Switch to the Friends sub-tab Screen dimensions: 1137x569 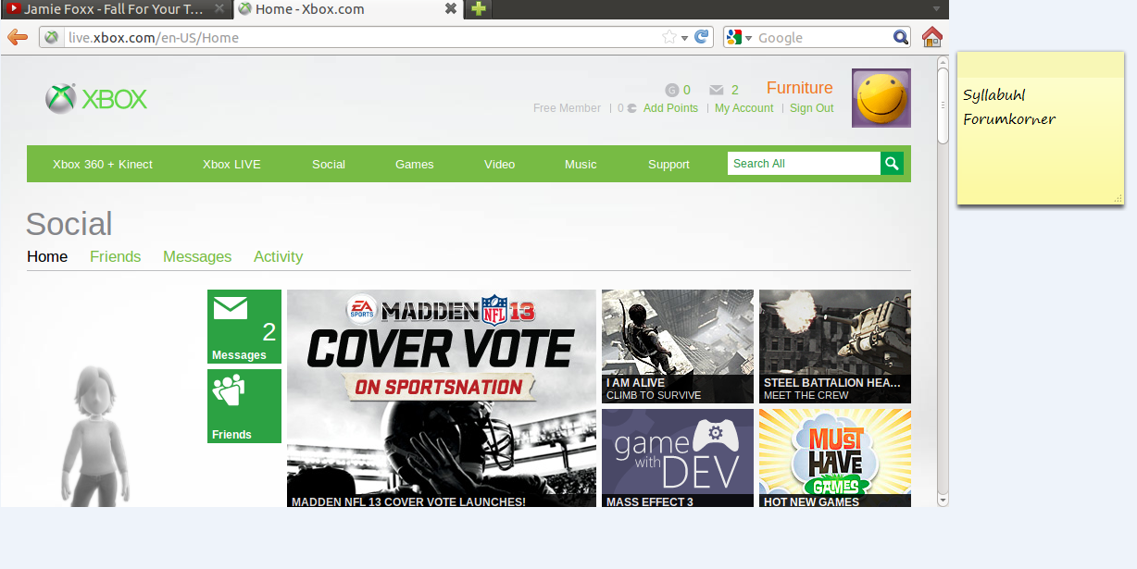116,256
